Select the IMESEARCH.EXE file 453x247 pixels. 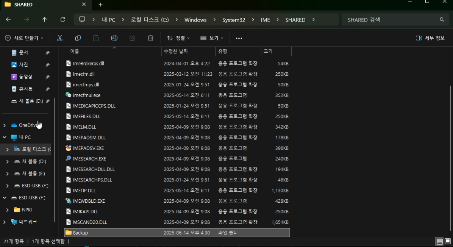click(89, 159)
